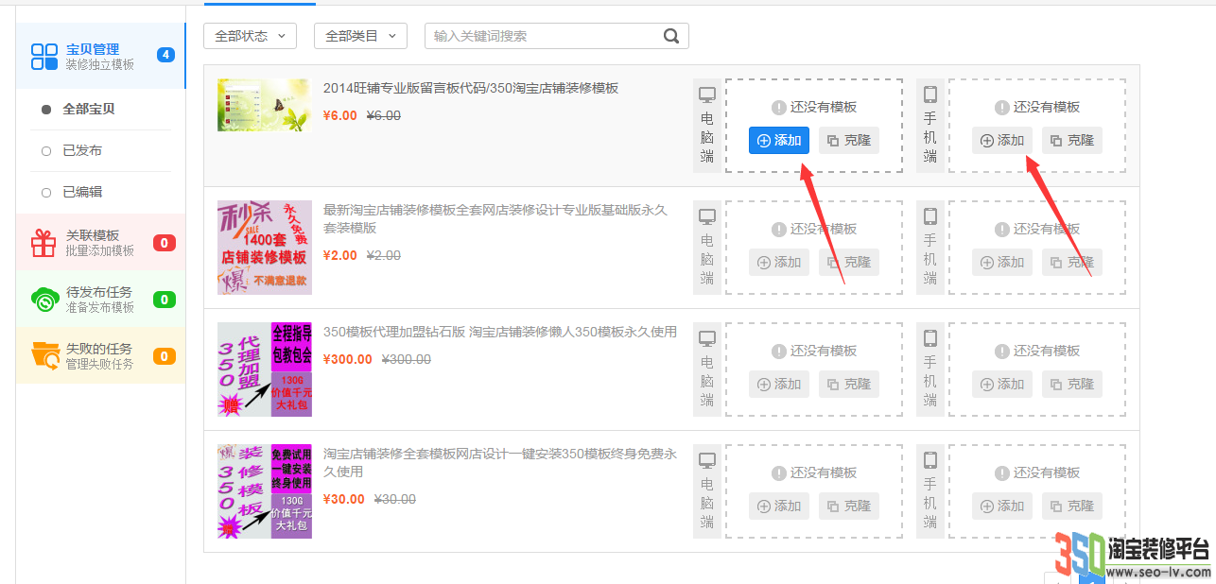Clone mobile template for ¥30.00 淘宝店铺装修全套模板 item

point(1072,506)
